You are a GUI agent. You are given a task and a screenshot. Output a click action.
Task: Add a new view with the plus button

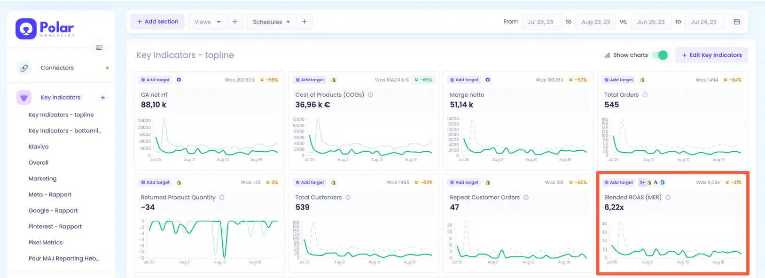tap(235, 22)
